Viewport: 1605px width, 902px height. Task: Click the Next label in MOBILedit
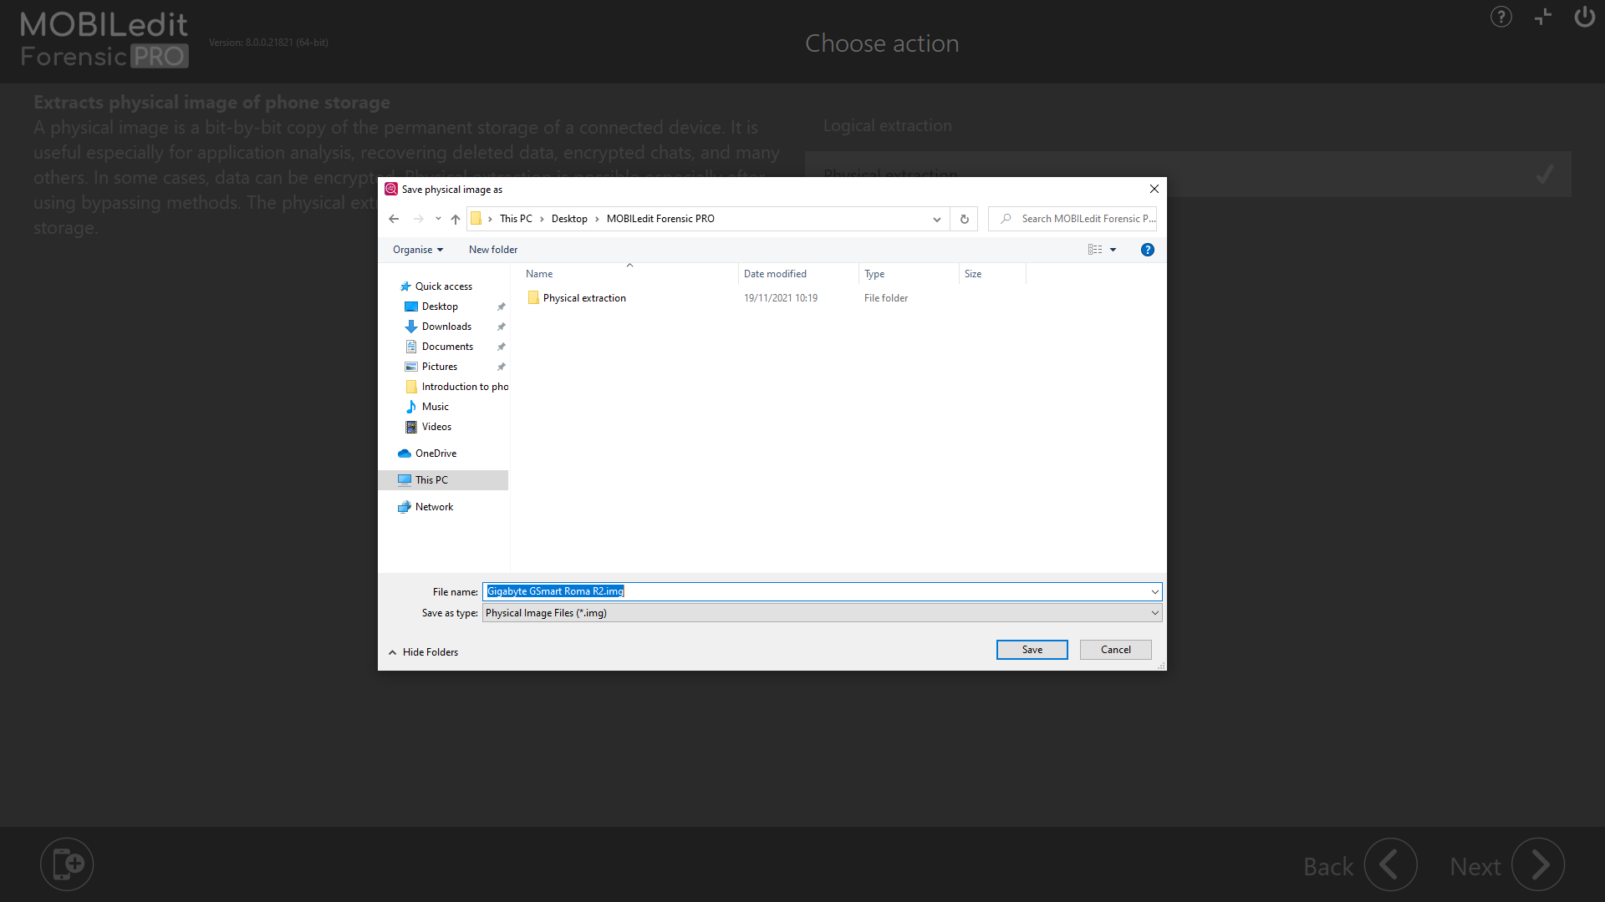tap(1475, 867)
